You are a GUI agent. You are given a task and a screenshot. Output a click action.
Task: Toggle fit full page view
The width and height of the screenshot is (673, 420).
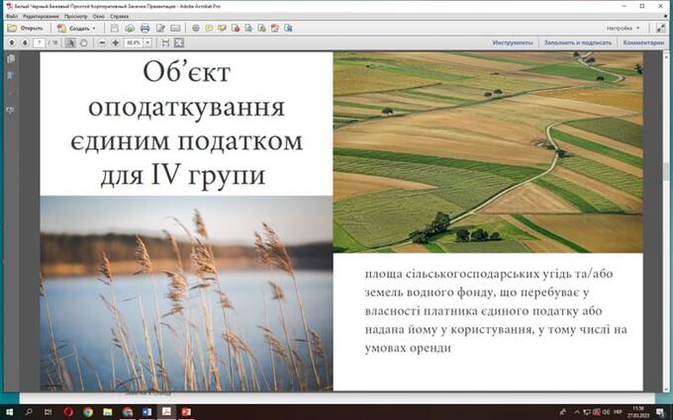(x=177, y=42)
